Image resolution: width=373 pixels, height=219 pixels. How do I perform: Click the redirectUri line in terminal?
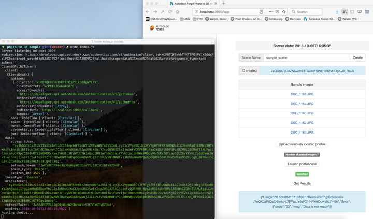[x=59, y=110]
